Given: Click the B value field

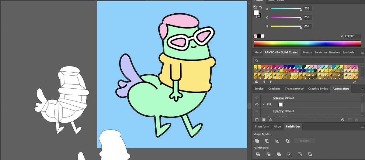Looking at the screenshot, I should click(x=308, y=26).
